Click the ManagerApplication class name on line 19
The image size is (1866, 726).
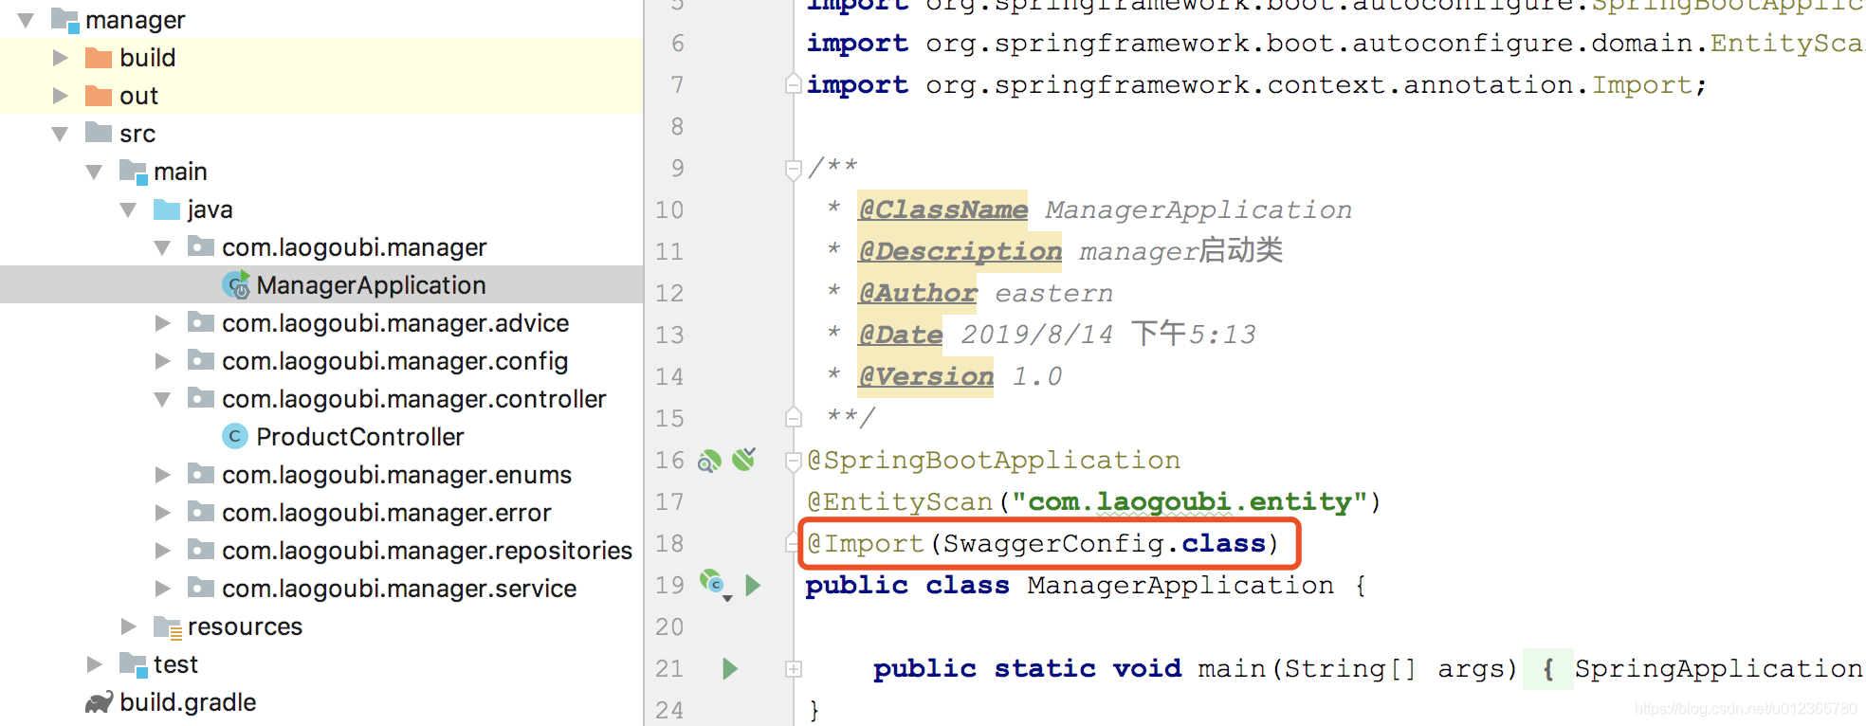point(1180,585)
